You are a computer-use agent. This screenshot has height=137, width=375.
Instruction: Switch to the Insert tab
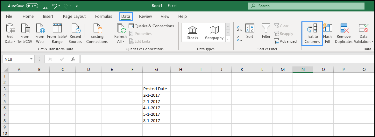[x=48, y=17]
